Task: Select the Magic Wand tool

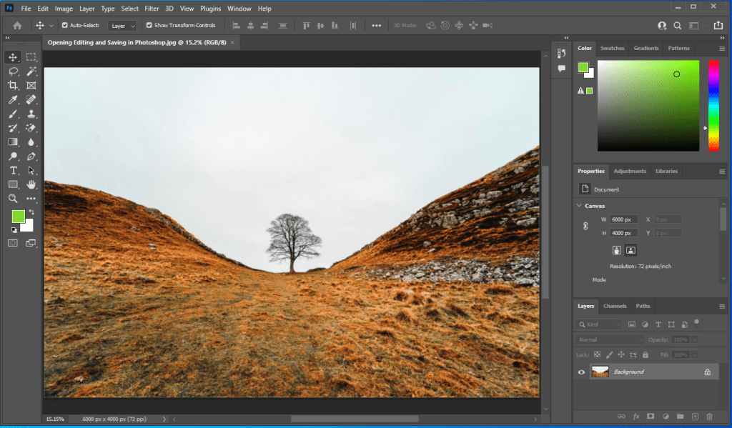Action: [x=31, y=71]
